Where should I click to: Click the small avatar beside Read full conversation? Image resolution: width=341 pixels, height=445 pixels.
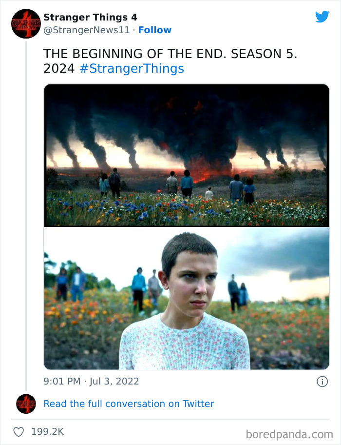pos(26,404)
